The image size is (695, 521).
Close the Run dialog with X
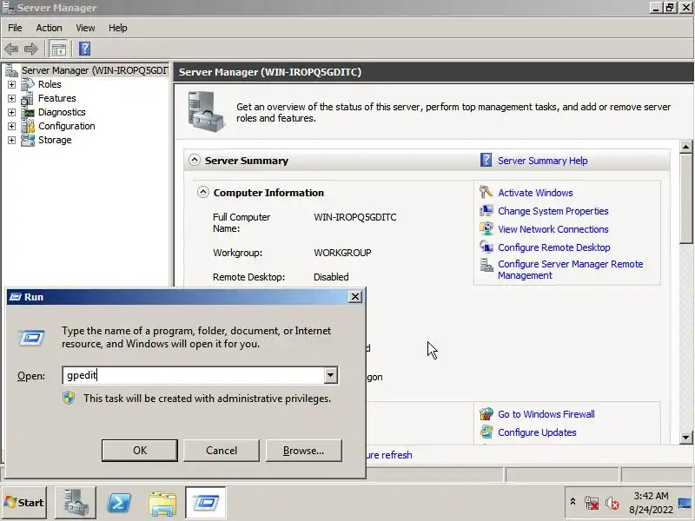tap(355, 296)
